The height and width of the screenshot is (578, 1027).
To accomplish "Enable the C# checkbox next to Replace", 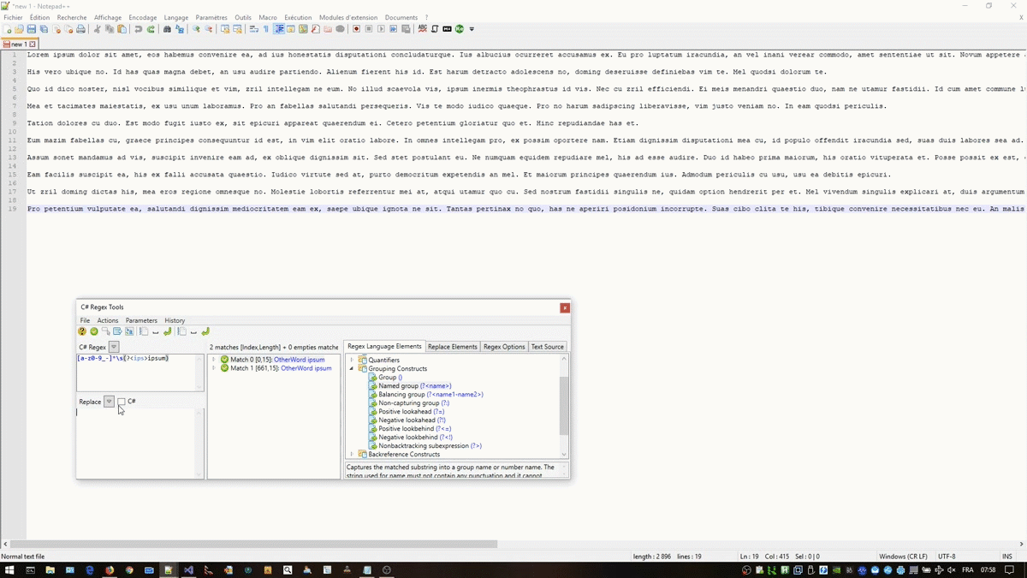I will (122, 402).
